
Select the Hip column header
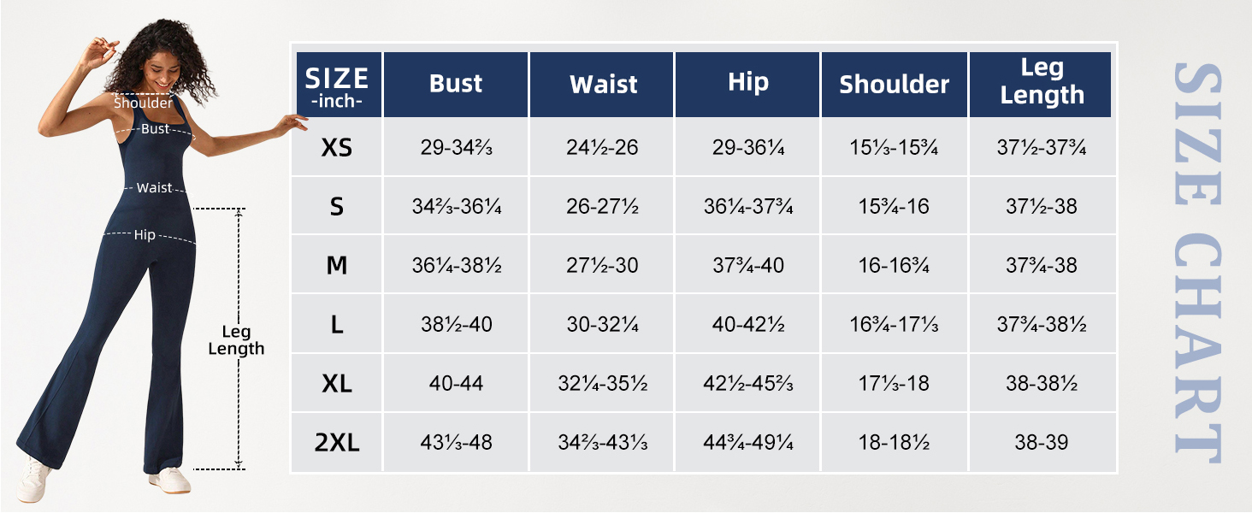click(x=748, y=83)
